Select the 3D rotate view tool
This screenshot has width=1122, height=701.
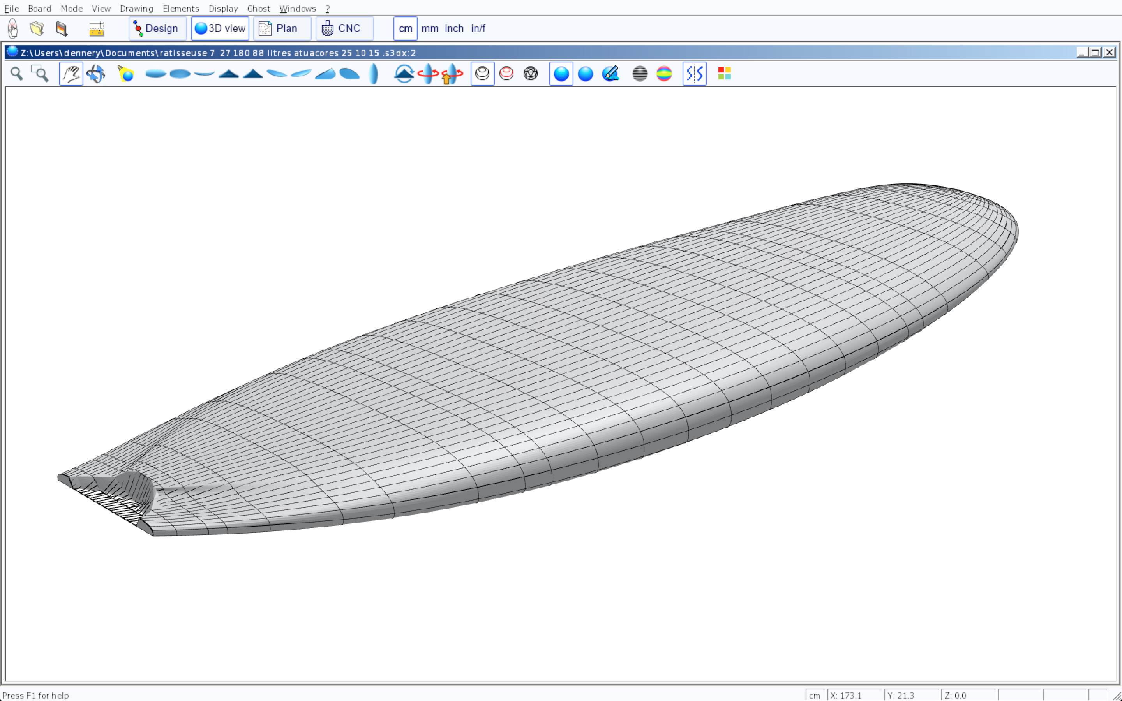pos(96,74)
